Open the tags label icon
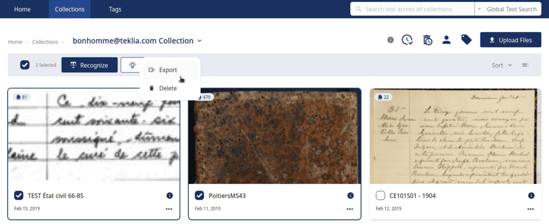This screenshot has height=224, width=549. pos(466,40)
